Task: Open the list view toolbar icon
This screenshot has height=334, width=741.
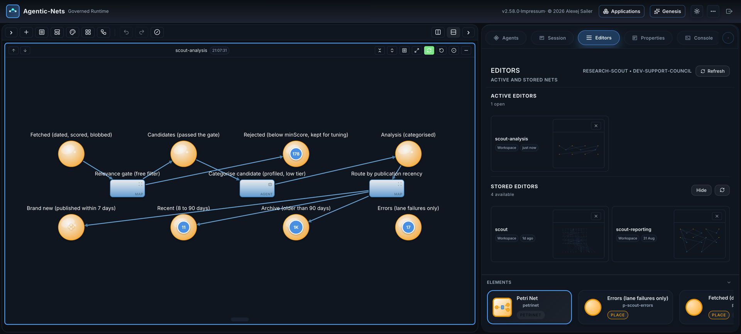Action: click(42, 32)
